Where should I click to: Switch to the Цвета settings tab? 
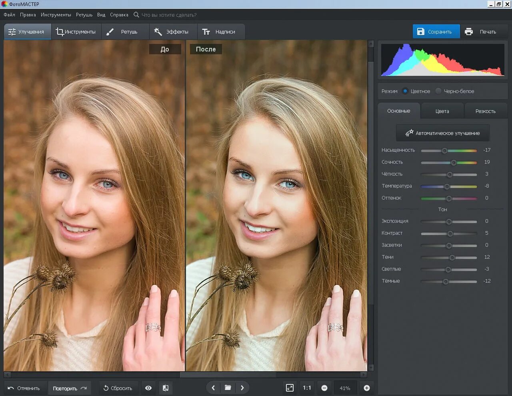[x=442, y=111]
